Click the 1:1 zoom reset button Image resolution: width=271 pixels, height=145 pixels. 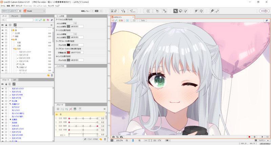pyautogui.click(x=146, y=141)
